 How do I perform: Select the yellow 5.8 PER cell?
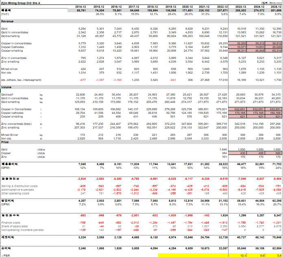point(279,255)
